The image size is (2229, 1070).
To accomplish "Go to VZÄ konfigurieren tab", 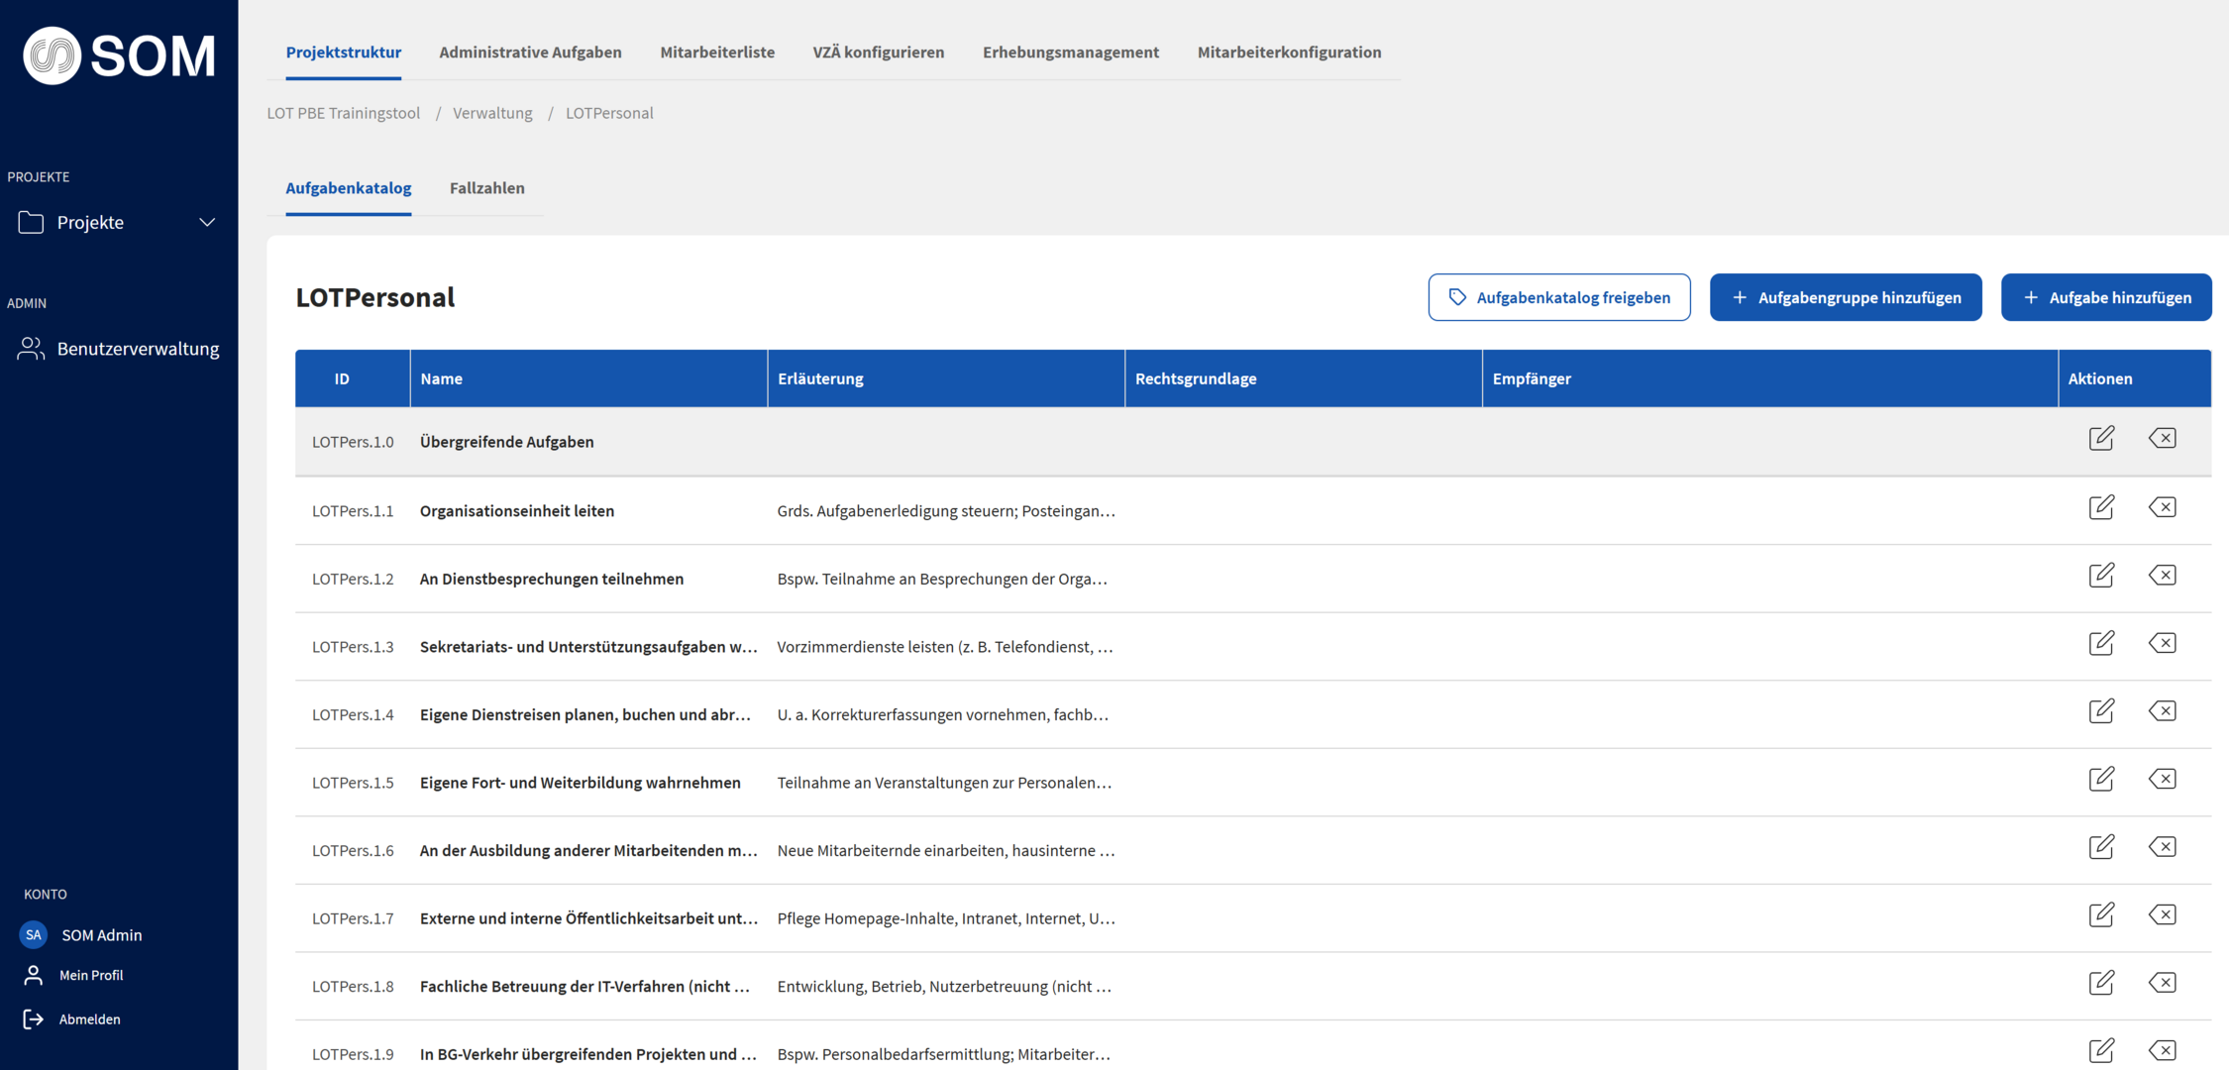I will pos(878,53).
